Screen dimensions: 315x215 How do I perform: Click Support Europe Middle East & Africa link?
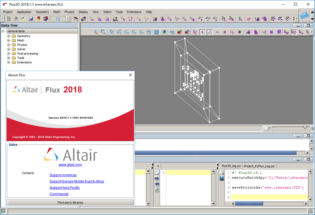tap(77, 182)
